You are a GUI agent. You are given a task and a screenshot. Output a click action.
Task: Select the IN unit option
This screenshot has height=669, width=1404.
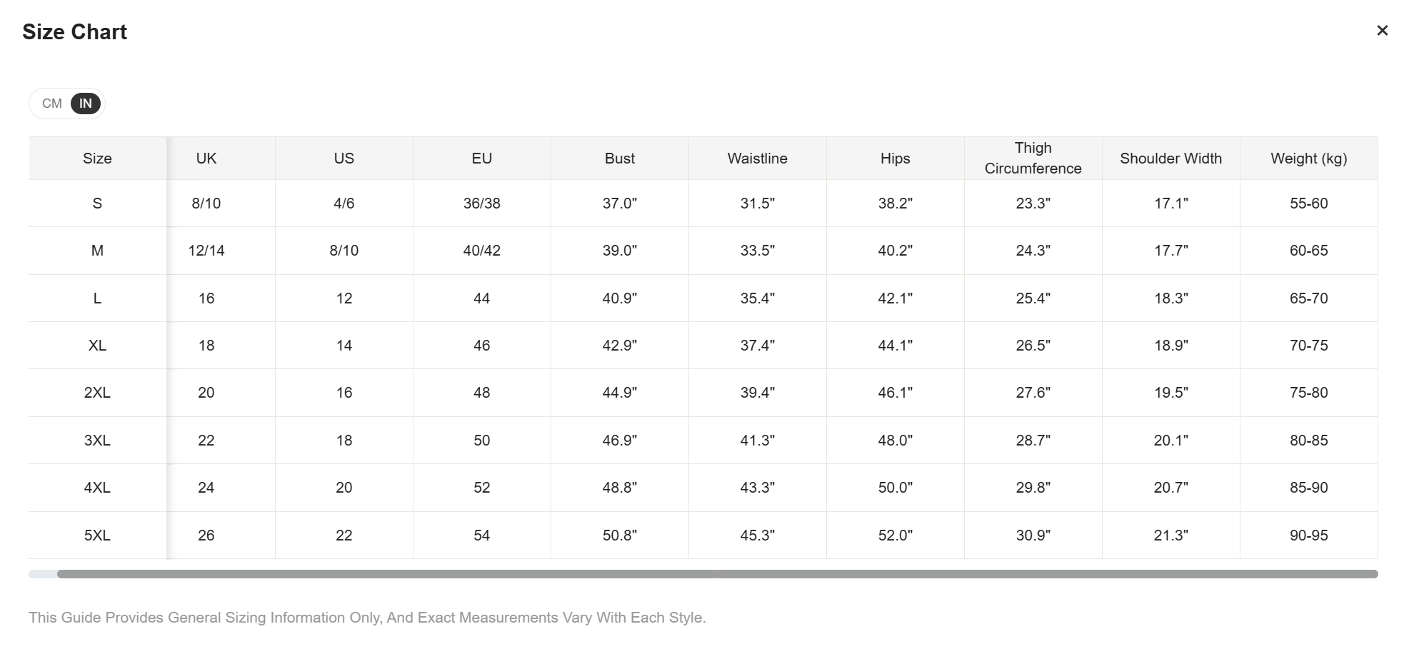click(85, 104)
